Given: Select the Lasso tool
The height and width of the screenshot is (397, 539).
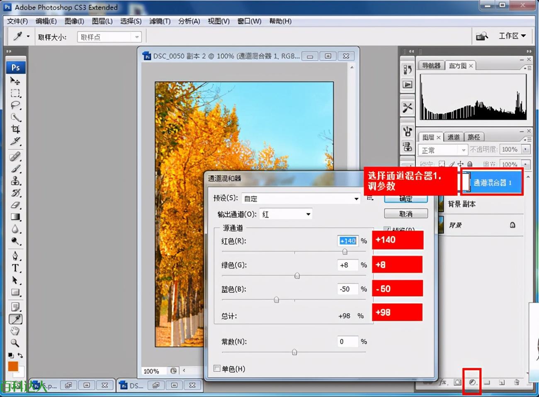Looking at the screenshot, I should click(15, 105).
